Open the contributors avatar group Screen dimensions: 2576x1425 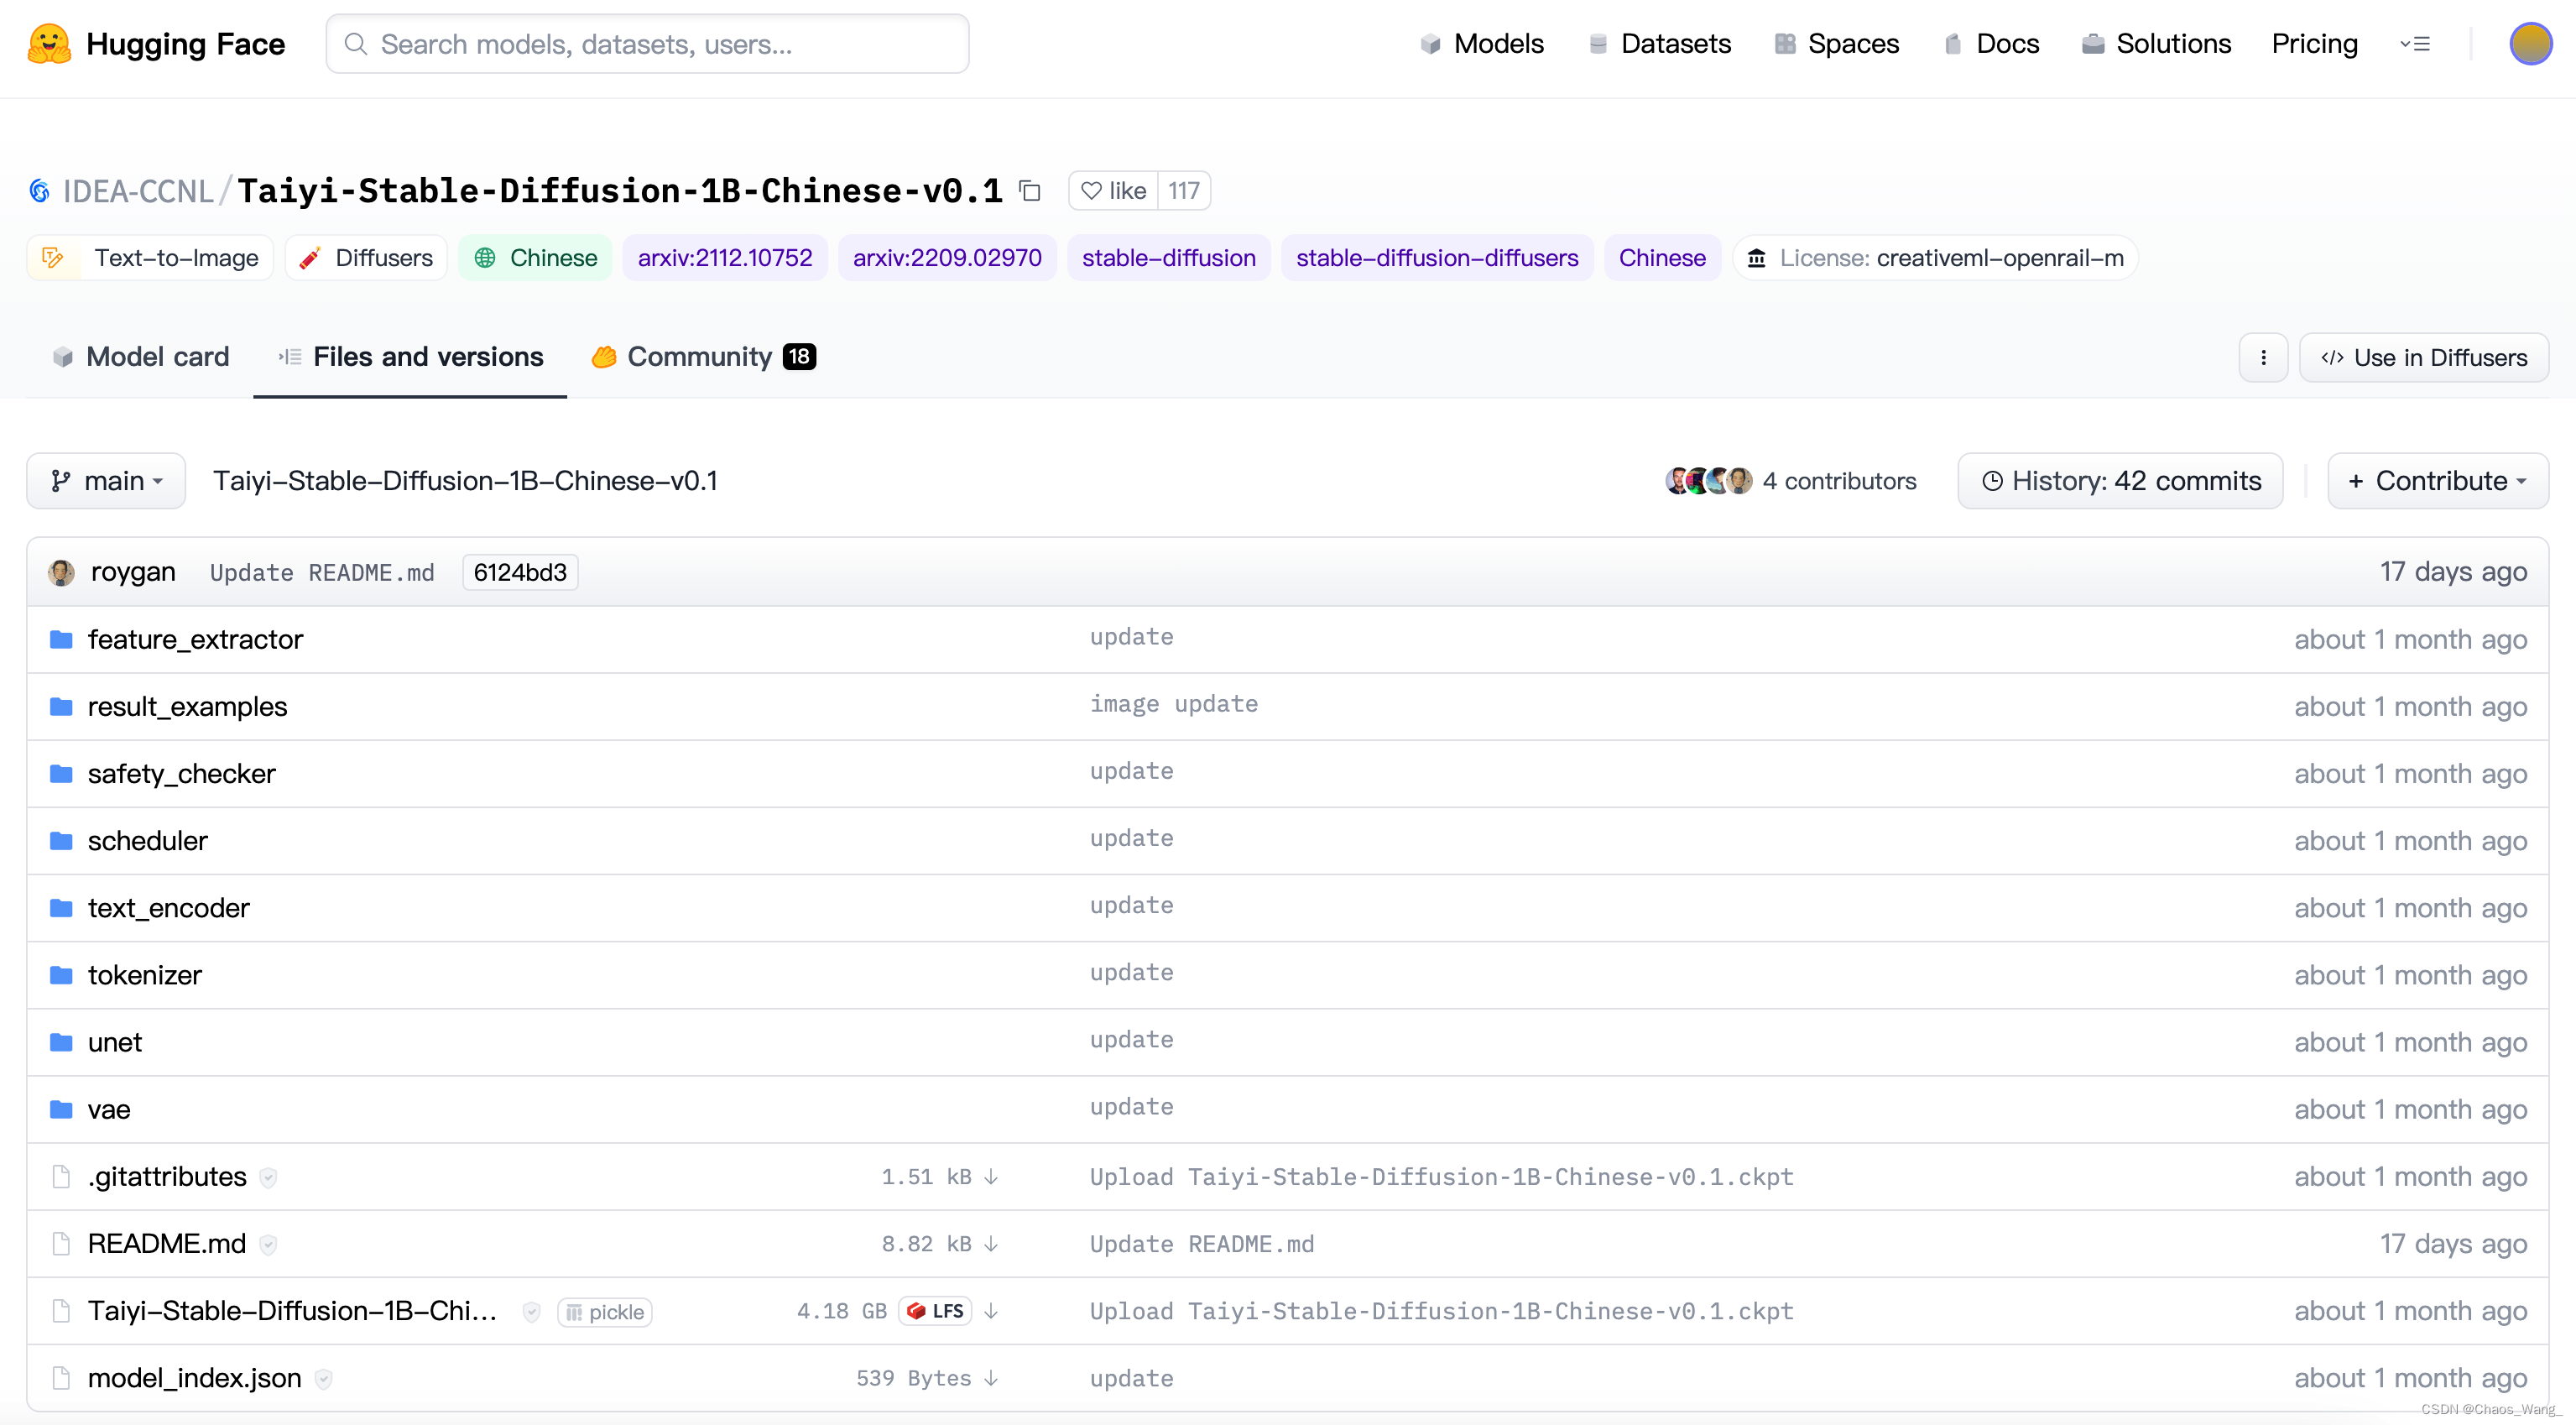click(1708, 481)
